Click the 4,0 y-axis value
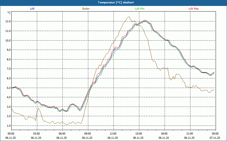The image size is (227, 141). (x=9, y=97)
